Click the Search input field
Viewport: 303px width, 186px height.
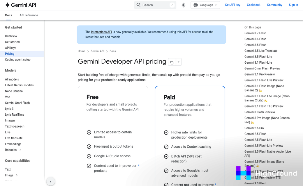[x=155, y=5]
